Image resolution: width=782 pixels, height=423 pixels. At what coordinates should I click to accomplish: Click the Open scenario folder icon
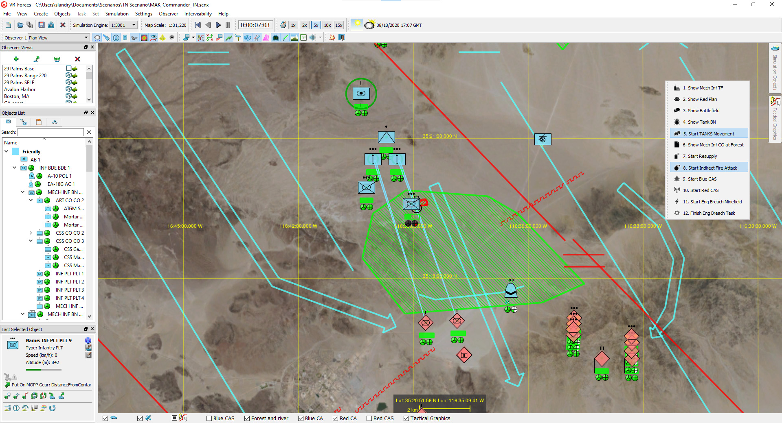pyautogui.click(x=20, y=25)
